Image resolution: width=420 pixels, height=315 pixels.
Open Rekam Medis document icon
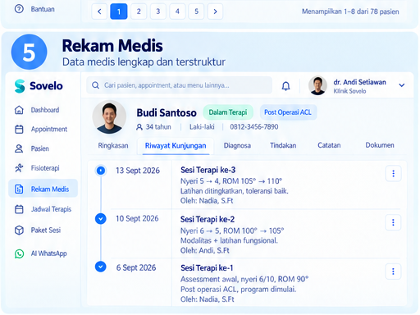click(19, 189)
